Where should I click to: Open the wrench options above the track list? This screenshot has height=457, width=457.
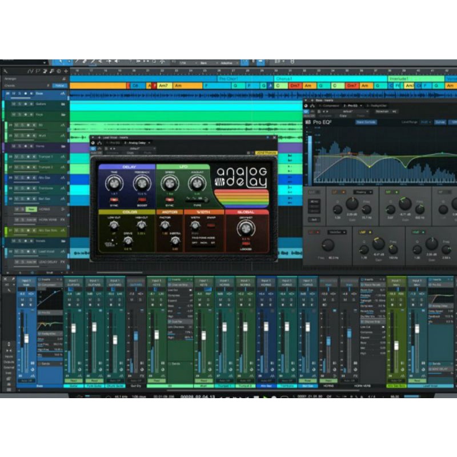[5, 71]
